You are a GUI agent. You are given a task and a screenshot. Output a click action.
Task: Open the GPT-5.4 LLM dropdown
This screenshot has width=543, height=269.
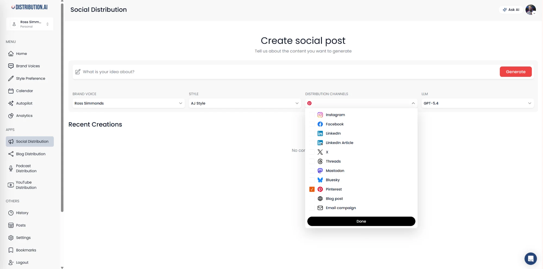tap(477, 103)
